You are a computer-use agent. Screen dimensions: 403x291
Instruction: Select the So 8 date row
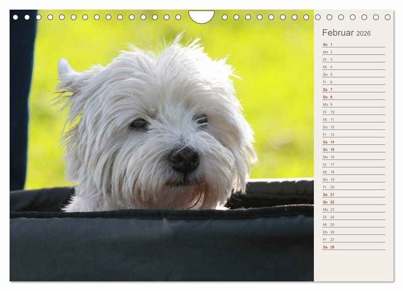click(x=354, y=97)
